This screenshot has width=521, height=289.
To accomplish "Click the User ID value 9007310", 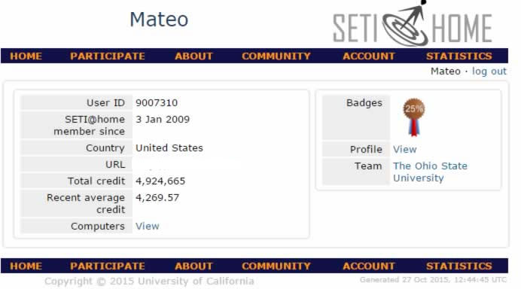I will tap(157, 103).
